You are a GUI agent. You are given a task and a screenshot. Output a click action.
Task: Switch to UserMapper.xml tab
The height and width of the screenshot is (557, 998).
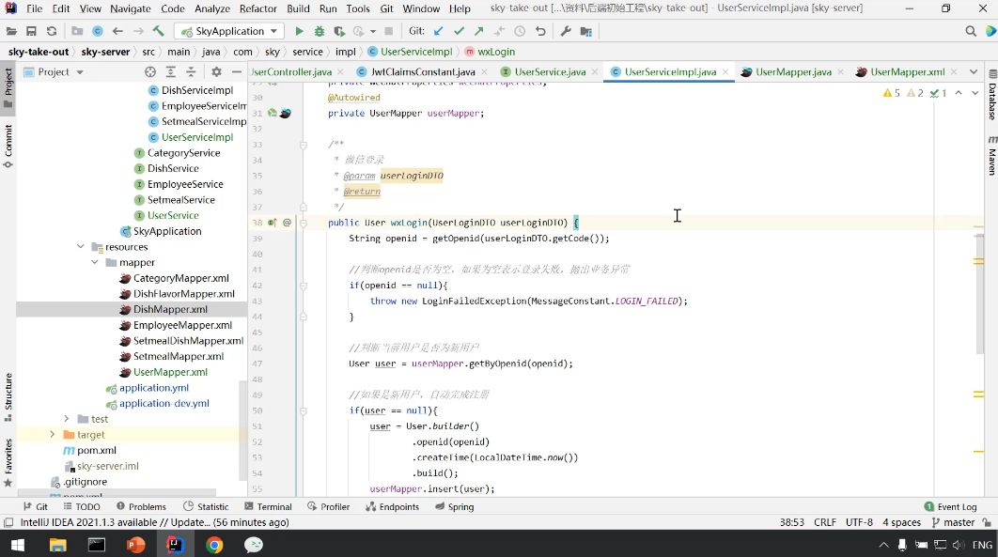pyautogui.click(x=907, y=71)
